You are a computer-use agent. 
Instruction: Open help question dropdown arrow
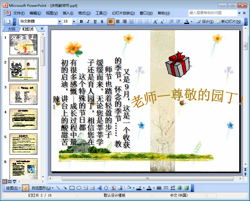click(x=239, y=13)
